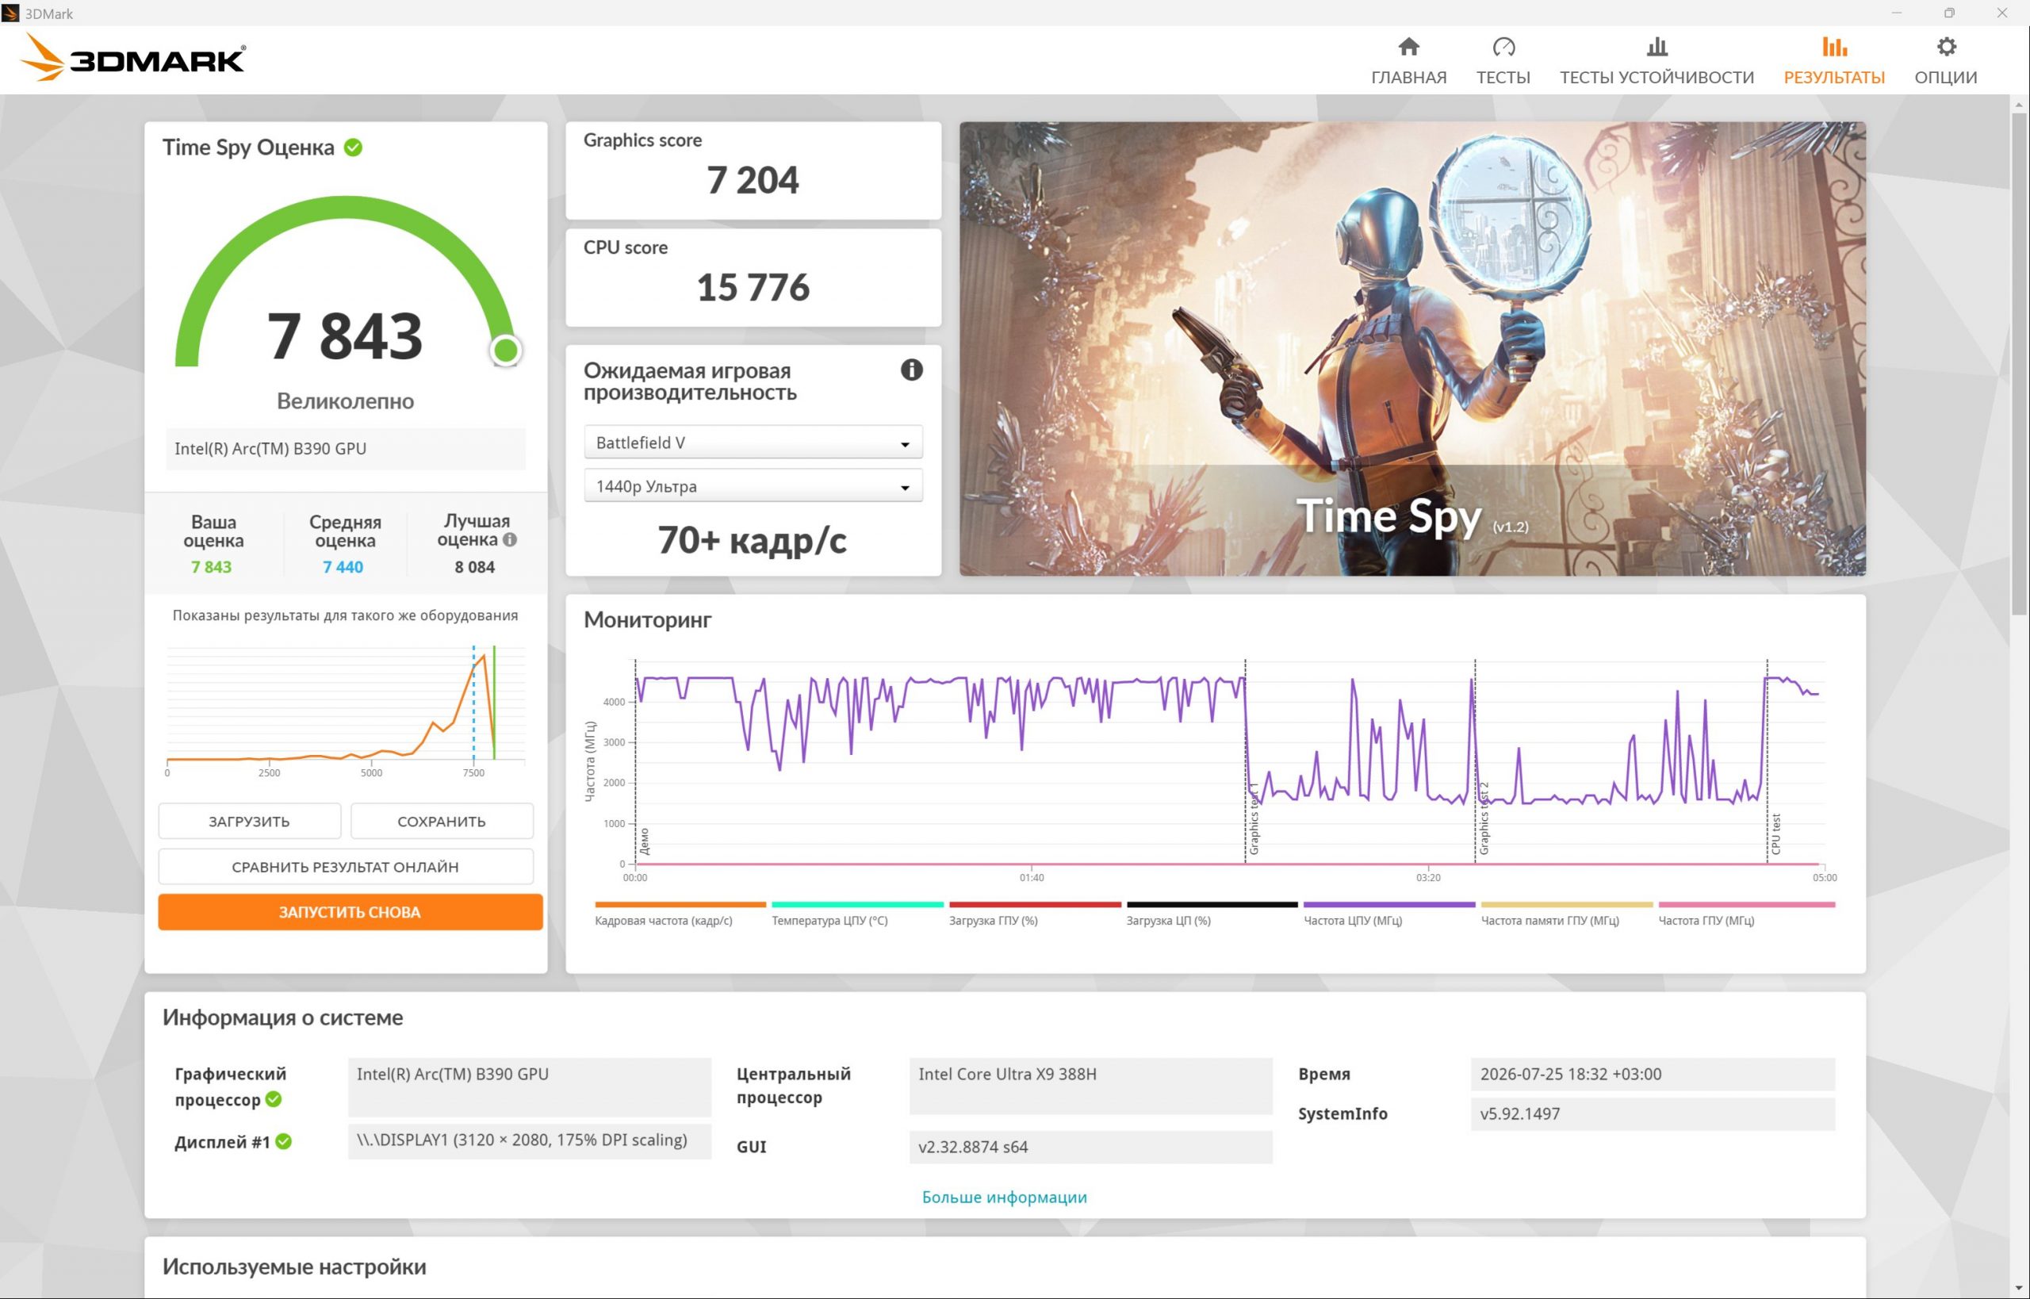Image resolution: width=2030 pixels, height=1299 pixels.
Task: Toggle Температура ЦПУ turquoise legend swatch
Action: [x=857, y=904]
